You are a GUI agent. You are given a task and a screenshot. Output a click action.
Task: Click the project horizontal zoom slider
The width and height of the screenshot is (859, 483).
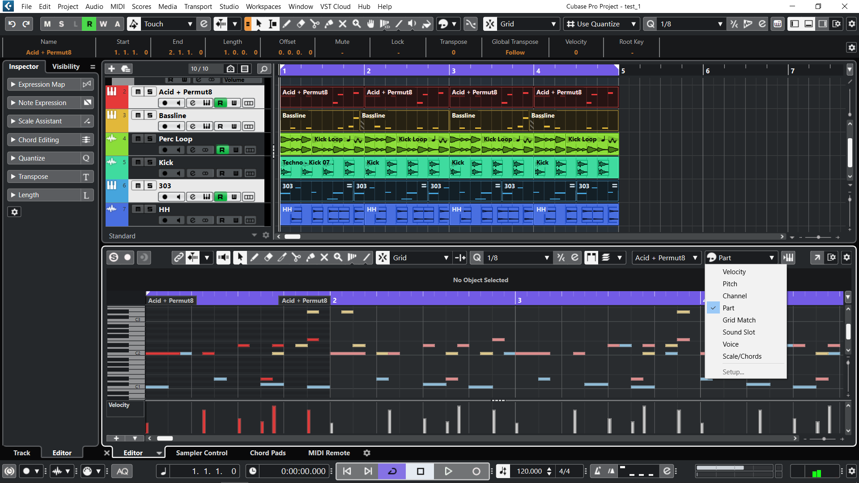[818, 237]
